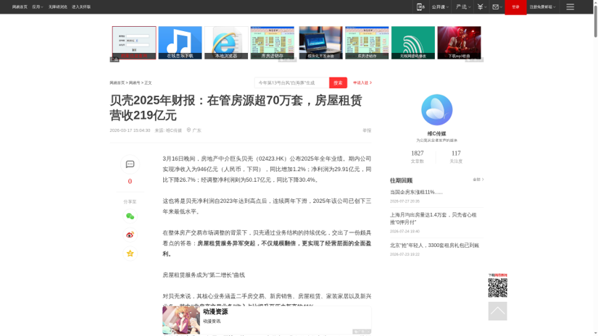
Task: Click 网易号 breadcrumb link
Action: coord(134,83)
